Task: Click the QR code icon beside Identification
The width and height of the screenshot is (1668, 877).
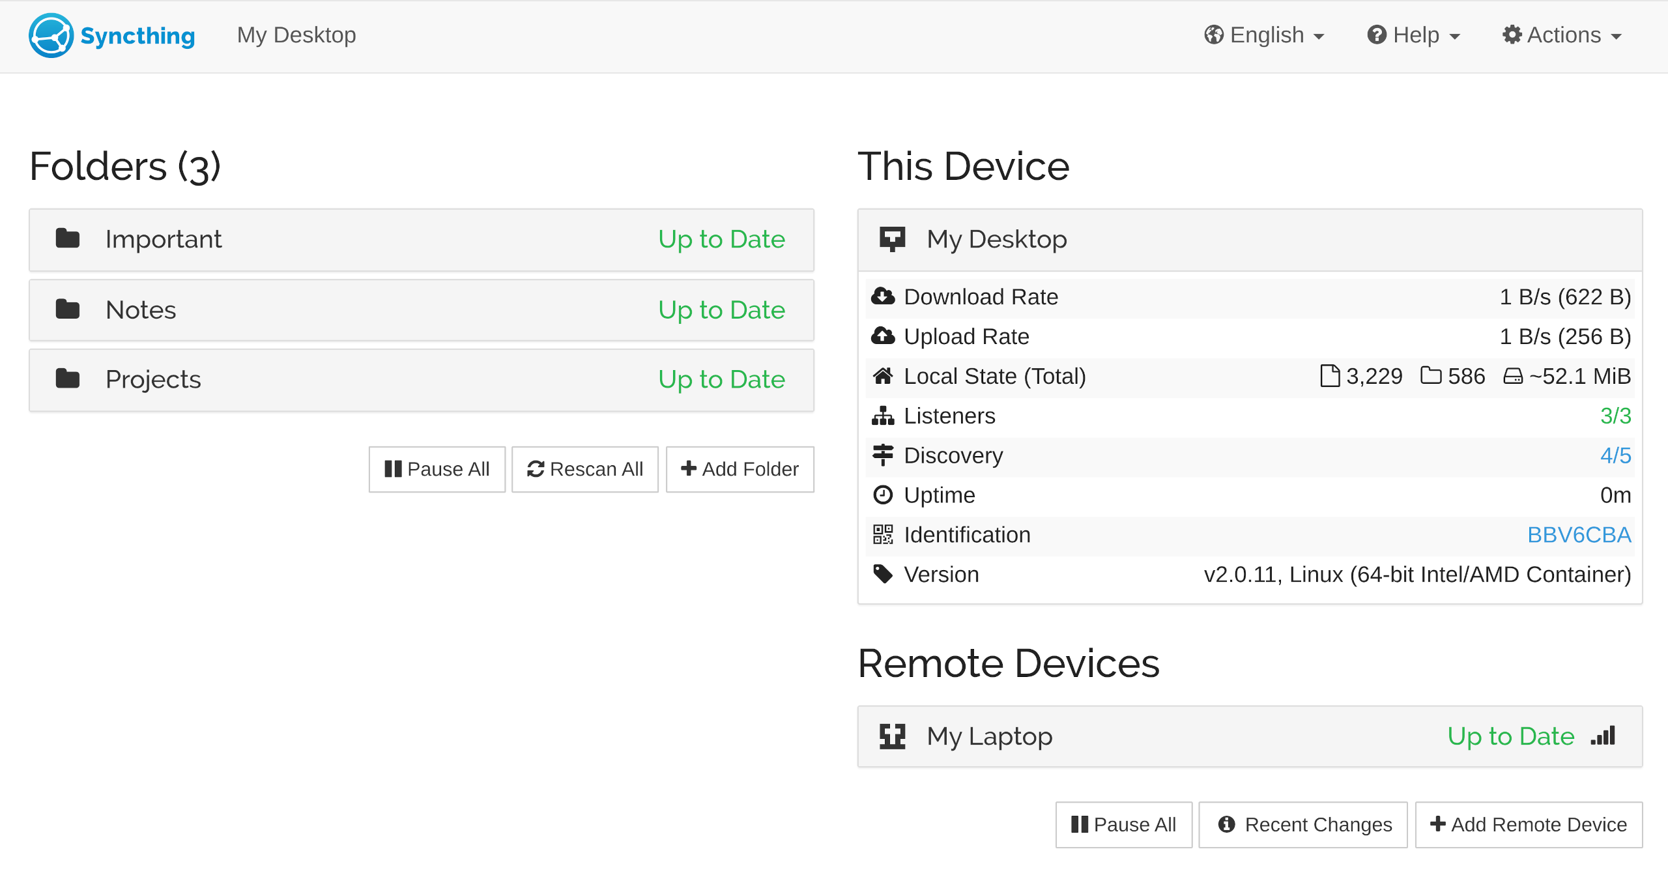Action: [x=883, y=534]
